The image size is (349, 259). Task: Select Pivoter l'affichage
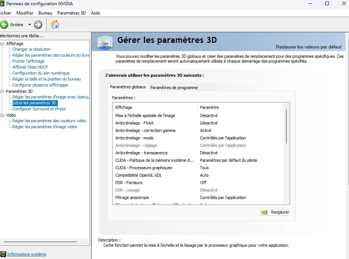28,61
